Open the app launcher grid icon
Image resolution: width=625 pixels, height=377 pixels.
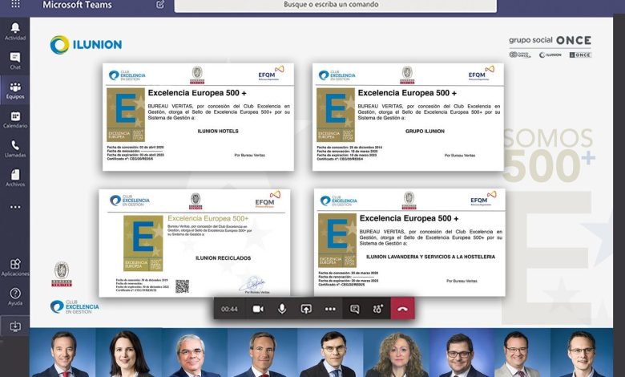pos(15,4)
